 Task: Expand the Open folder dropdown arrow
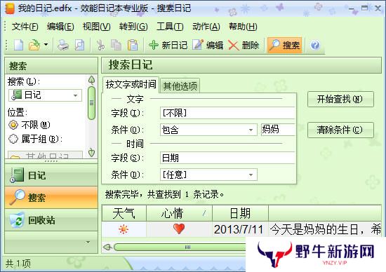[x=46, y=45]
